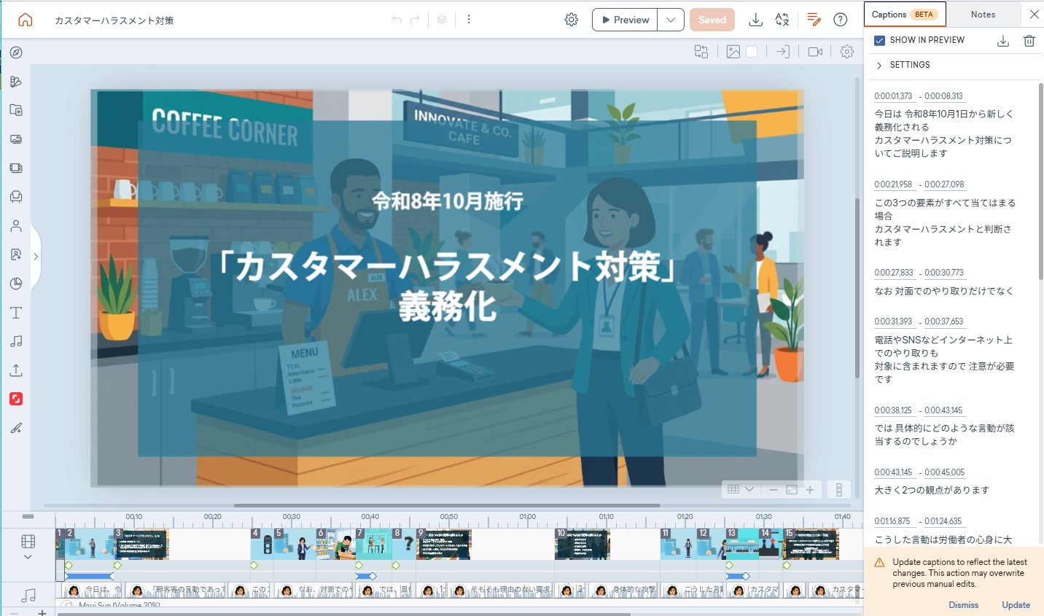Select the Captions BETA tab
This screenshot has height=616, width=1044.
pyautogui.click(x=904, y=15)
